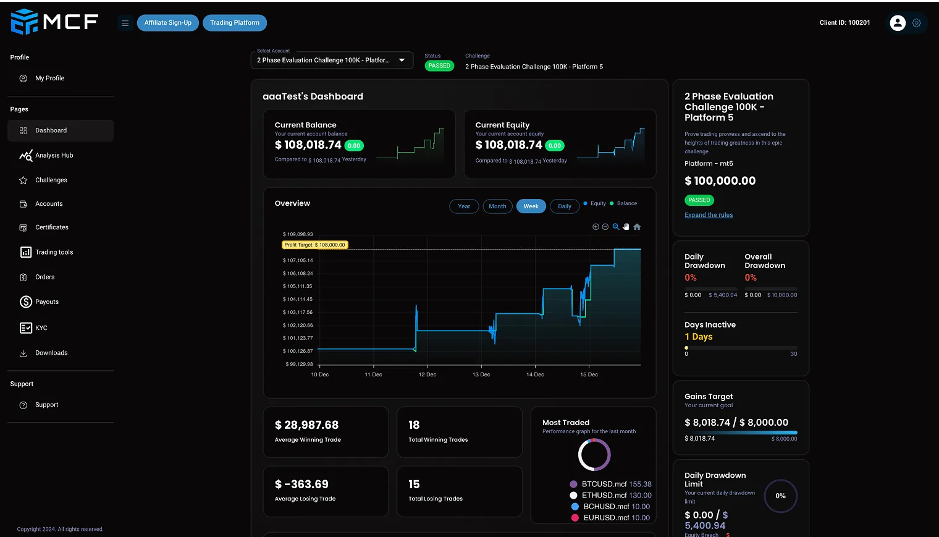Collapse sidebar with the hamburger menu button
This screenshot has width=939, height=537.
click(x=125, y=23)
